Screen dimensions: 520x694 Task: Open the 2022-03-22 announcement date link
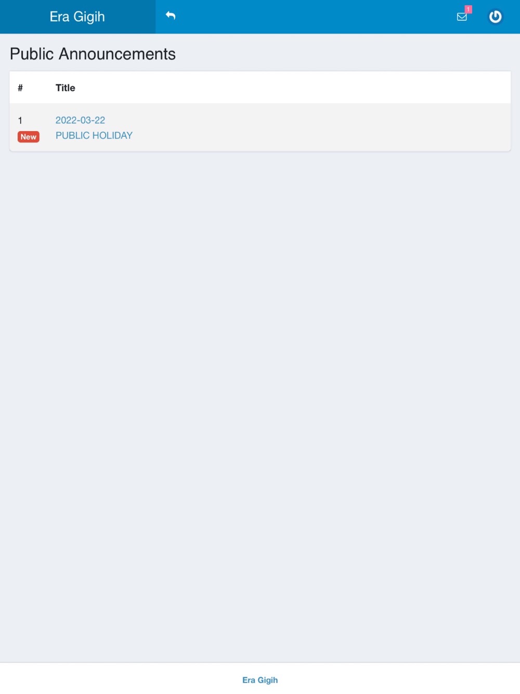coord(80,120)
